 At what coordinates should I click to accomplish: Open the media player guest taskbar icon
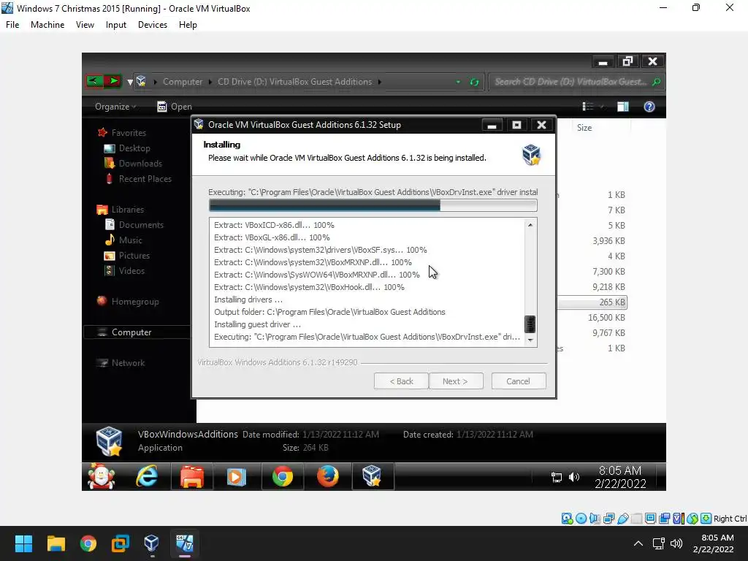[236, 476]
